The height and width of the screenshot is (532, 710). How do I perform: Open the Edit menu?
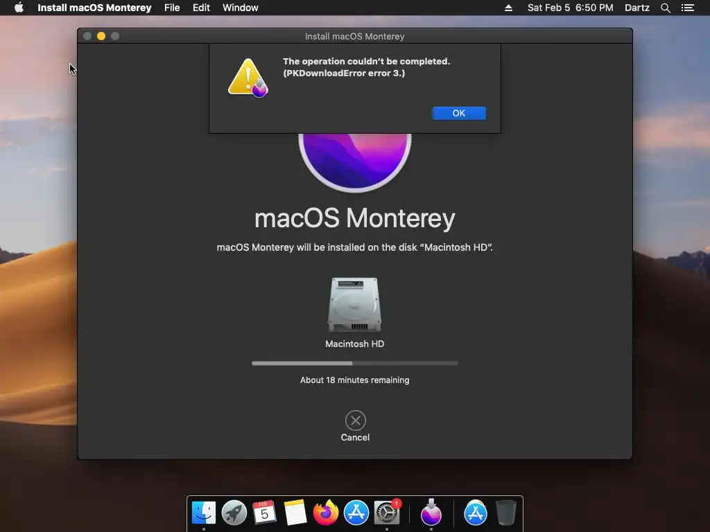point(201,8)
